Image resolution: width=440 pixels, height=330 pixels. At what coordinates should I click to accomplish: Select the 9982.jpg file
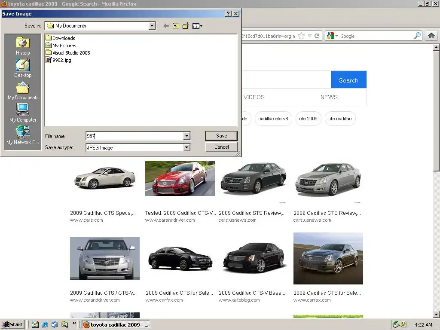(58, 60)
